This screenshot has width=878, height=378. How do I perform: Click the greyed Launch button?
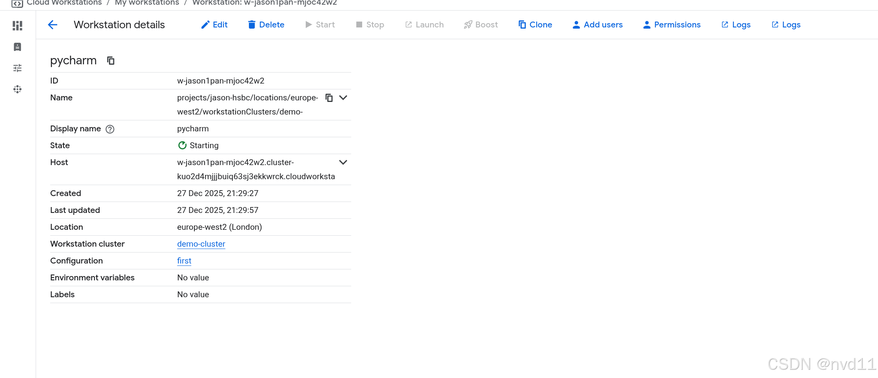[424, 25]
